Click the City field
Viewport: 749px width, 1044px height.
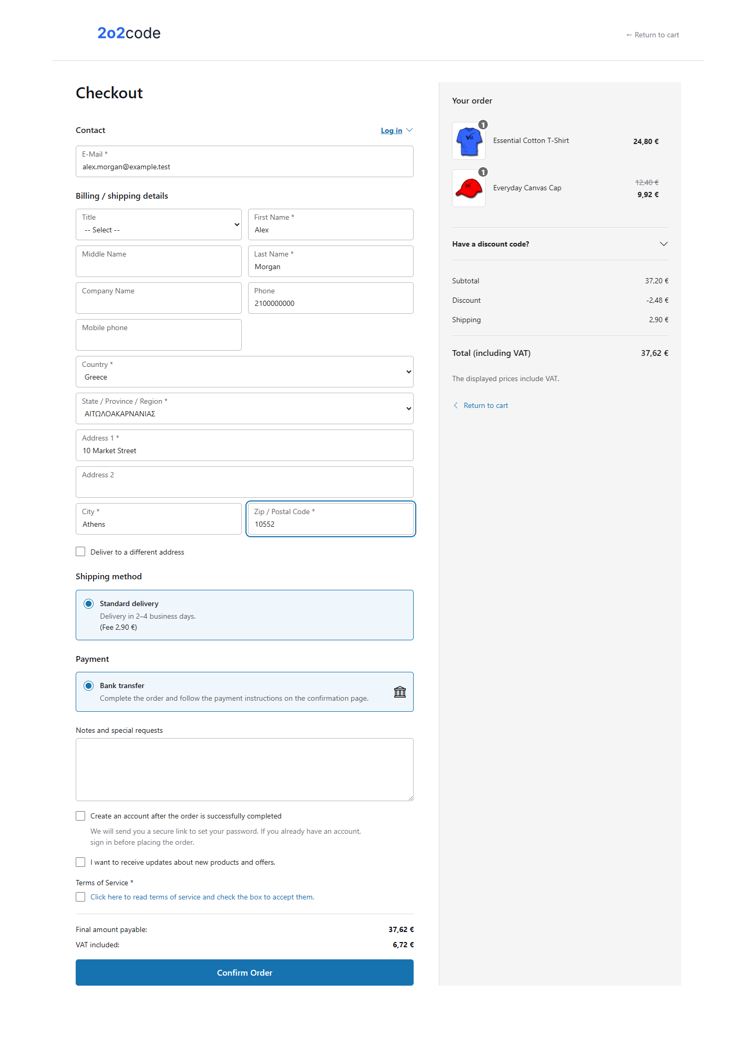159,519
